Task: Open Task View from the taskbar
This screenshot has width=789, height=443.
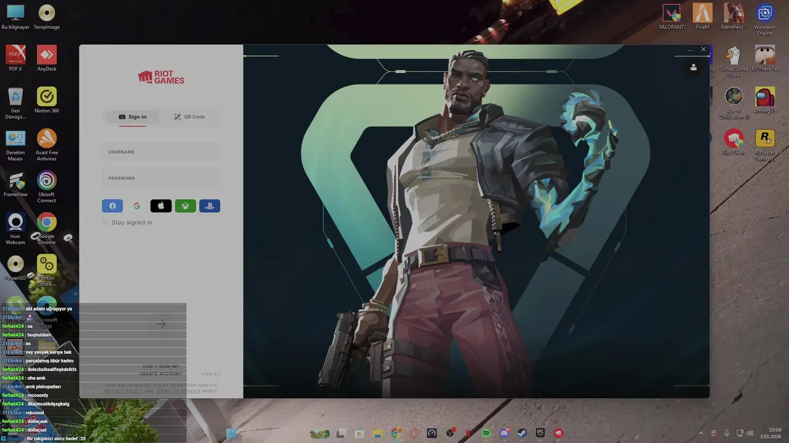Action: 341,434
